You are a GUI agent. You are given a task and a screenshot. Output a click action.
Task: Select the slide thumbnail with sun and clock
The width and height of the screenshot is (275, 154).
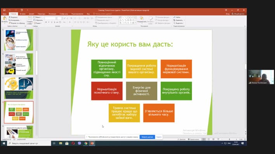click(x=19, y=88)
